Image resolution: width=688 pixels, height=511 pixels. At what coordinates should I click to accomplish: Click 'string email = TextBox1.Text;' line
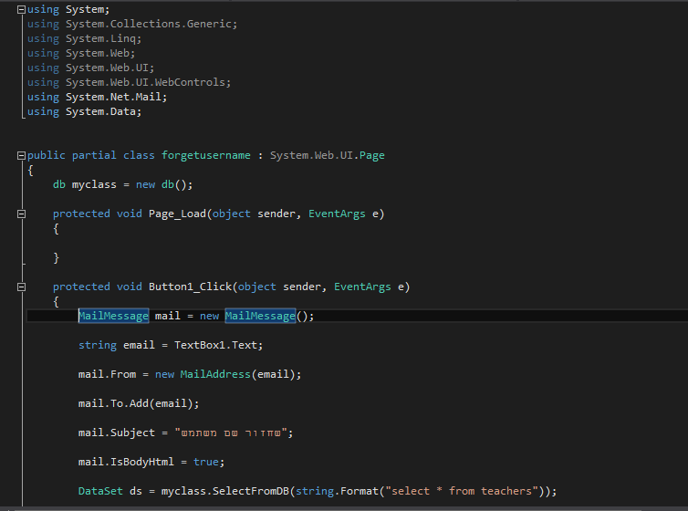click(x=171, y=345)
